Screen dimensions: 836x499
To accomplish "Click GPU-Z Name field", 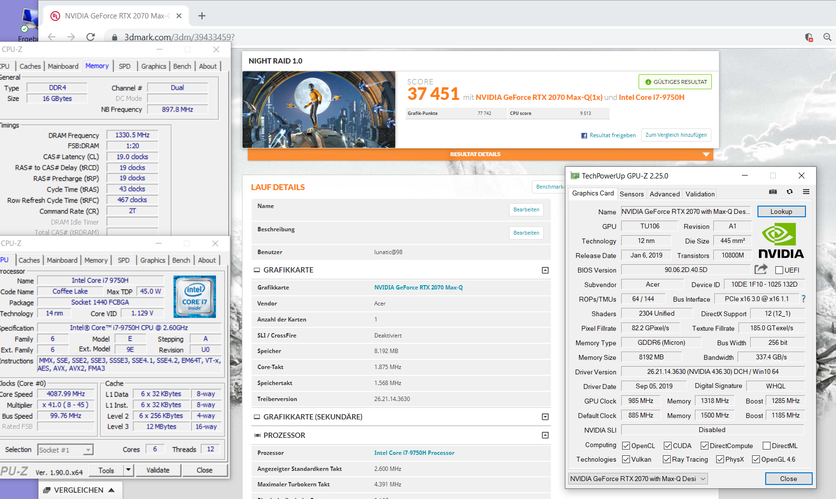I will pyautogui.click(x=686, y=211).
